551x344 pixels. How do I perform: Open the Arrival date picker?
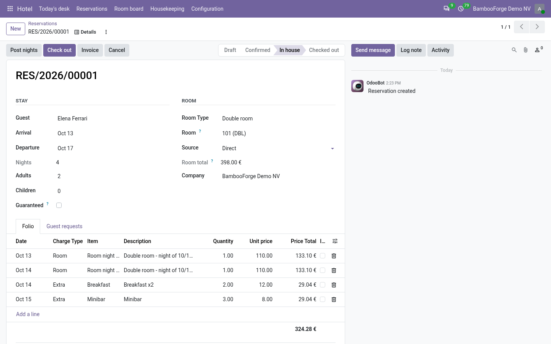[113, 133]
